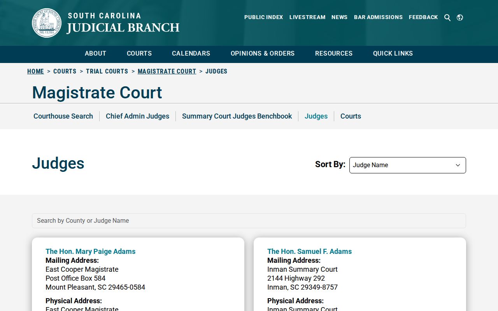Open The Hon. Samuel F. Adams profile

point(309,252)
